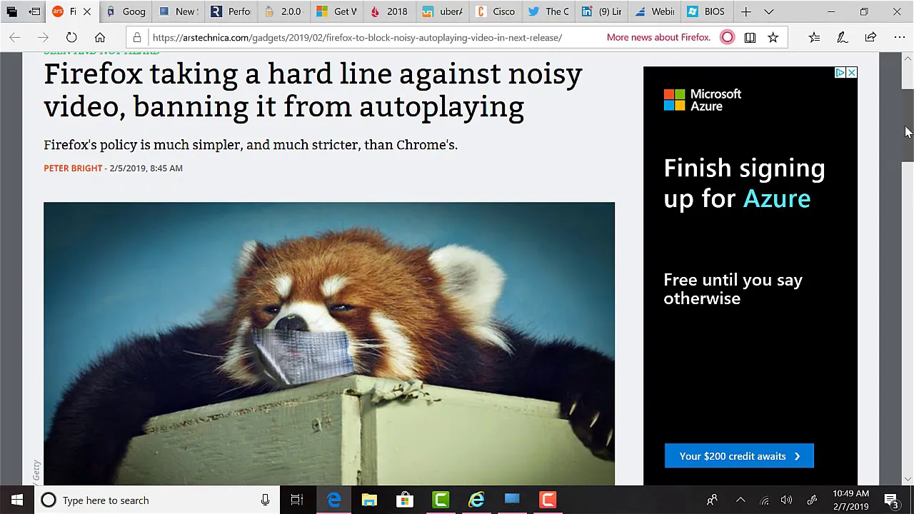Click the Microsoft Azure logo in ad
Screen dimensions: 914x514
703,100
